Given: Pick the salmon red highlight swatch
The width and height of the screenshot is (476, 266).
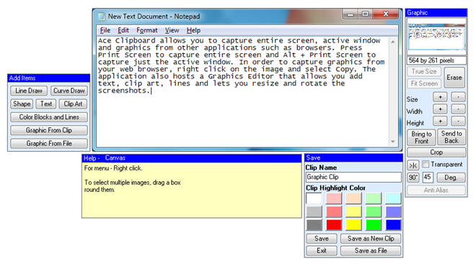Looking at the screenshot, I should click(334, 212).
